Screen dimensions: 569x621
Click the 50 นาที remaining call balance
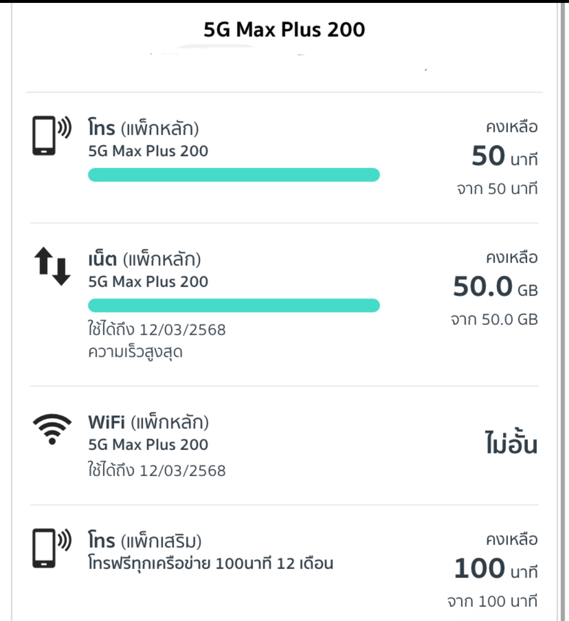pyautogui.click(x=504, y=156)
